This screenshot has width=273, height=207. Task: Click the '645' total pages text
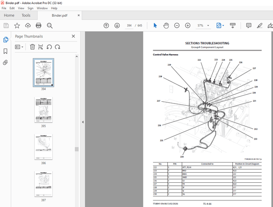pos(140,26)
